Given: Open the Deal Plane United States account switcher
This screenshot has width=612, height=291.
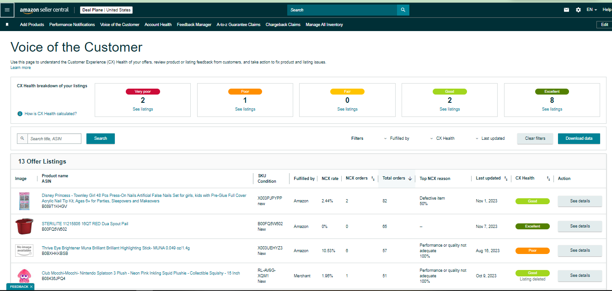Looking at the screenshot, I should point(106,10).
